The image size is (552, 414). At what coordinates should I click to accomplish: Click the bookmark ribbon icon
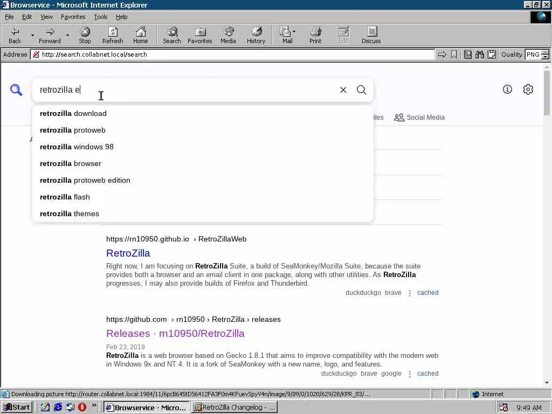(454, 54)
